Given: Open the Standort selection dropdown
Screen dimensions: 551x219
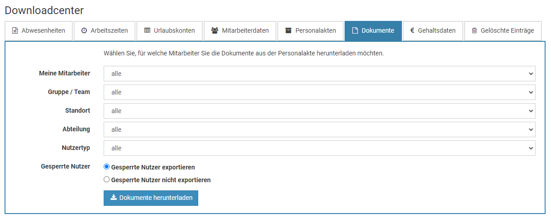Looking at the screenshot, I should tap(319, 111).
